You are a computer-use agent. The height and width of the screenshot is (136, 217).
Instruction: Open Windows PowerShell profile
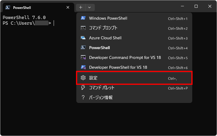(134, 18)
